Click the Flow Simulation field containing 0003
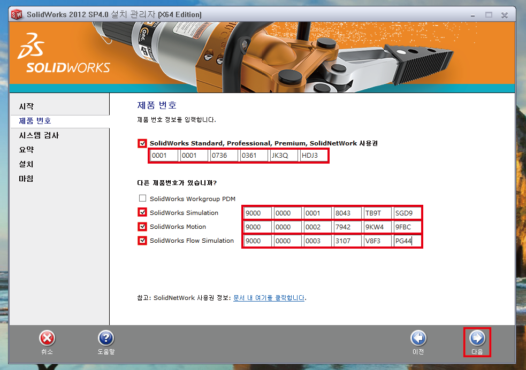Image resolution: width=526 pixels, height=370 pixels. coord(318,241)
